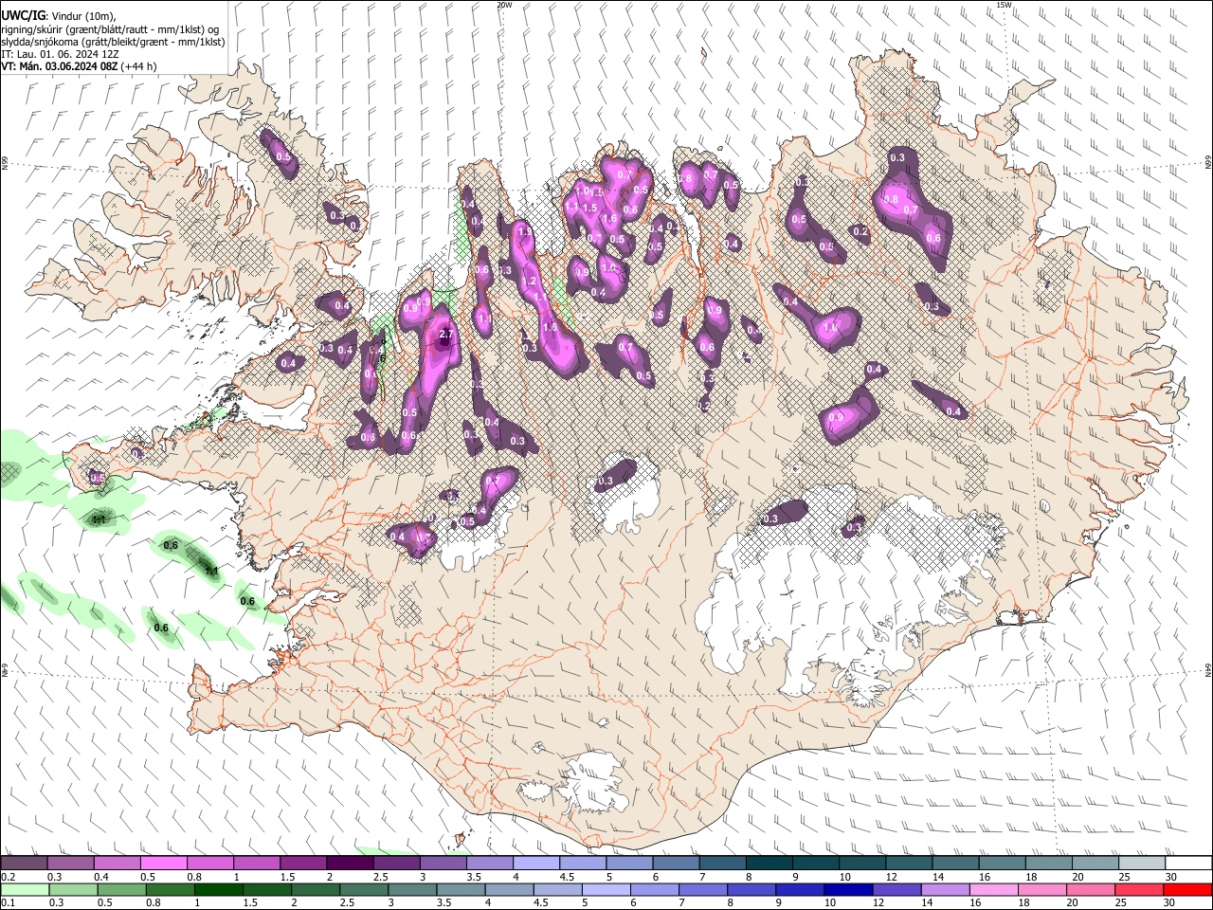Click the '4.5' label on upper snow scale
This screenshot has width=1213, height=910.
[568, 877]
